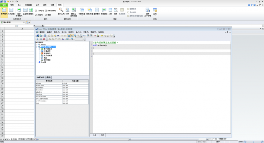Select the 工作表2 sheet tab
264x143 pixels.
[22, 139]
